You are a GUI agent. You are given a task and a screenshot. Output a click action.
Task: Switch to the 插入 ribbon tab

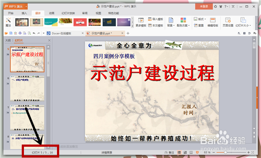coord(24,13)
